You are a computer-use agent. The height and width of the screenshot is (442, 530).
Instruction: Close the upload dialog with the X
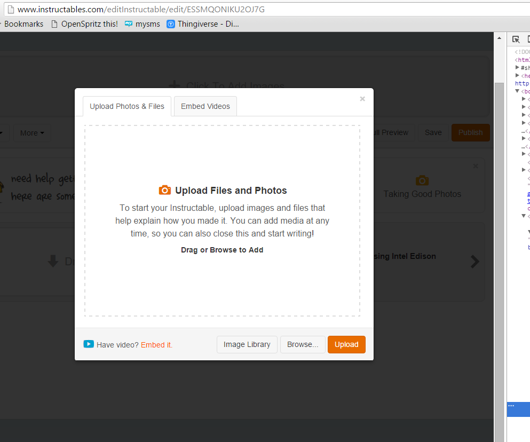click(x=362, y=99)
